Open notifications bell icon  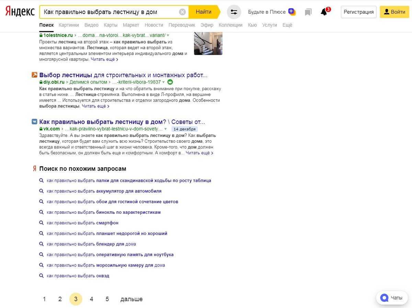click(324, 12)
